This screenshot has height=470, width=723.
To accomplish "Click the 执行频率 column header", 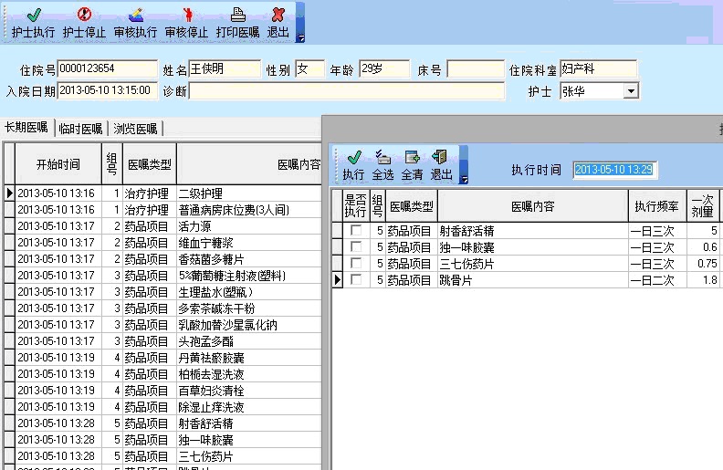I will point(657,206).
